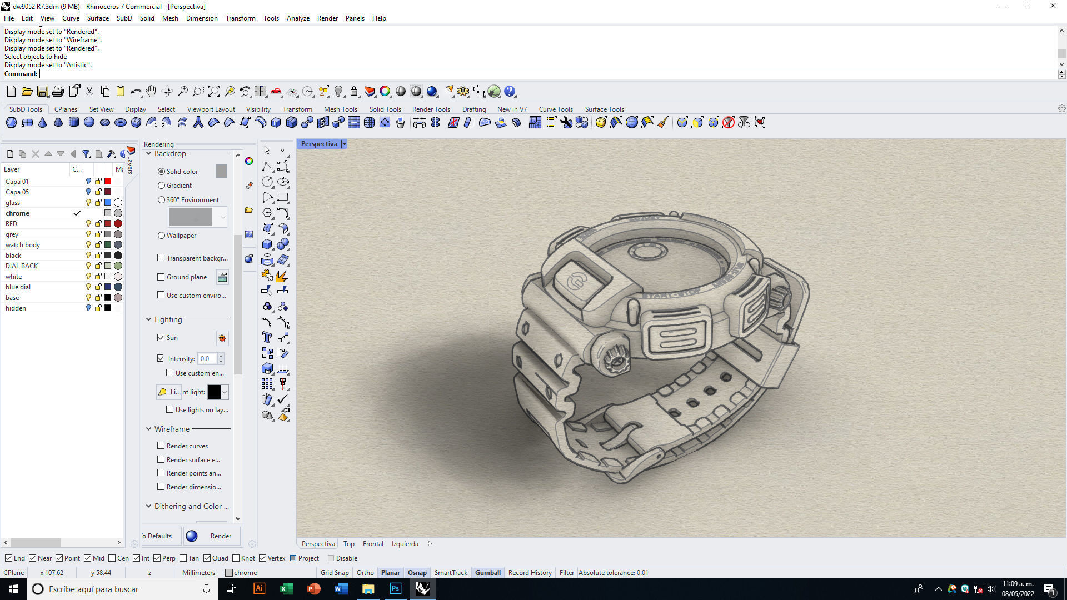Open Excel from the taskbar
Image resolution: width=1067 pixels, height=600 pixels.
pyautogui.click(x=287, y=589)
